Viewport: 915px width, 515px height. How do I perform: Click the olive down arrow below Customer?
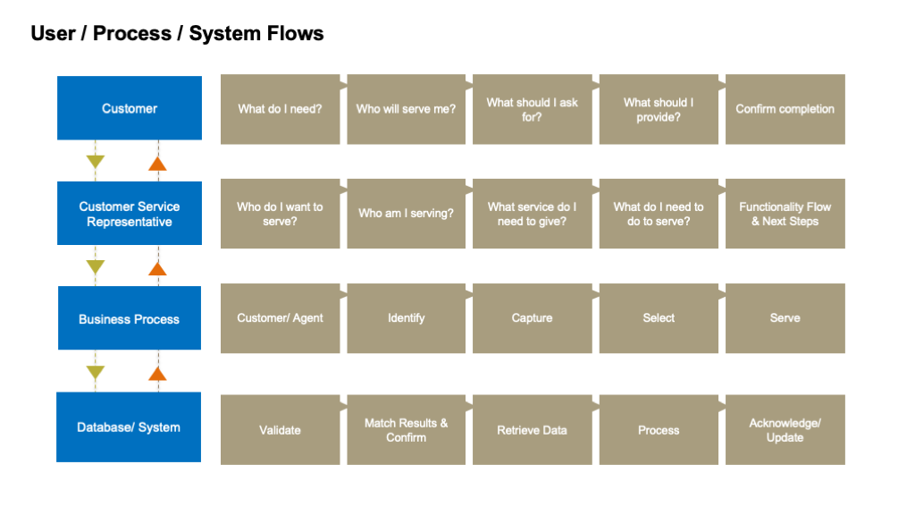[96, 162]
